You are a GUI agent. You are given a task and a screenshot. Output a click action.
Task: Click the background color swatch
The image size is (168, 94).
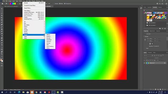click(x=2, y=61)
